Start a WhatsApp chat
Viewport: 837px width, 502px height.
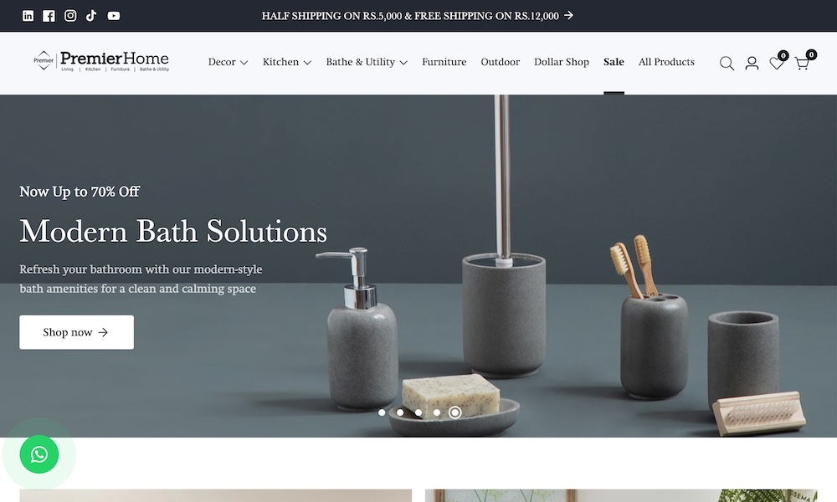(x=39, y=454)
